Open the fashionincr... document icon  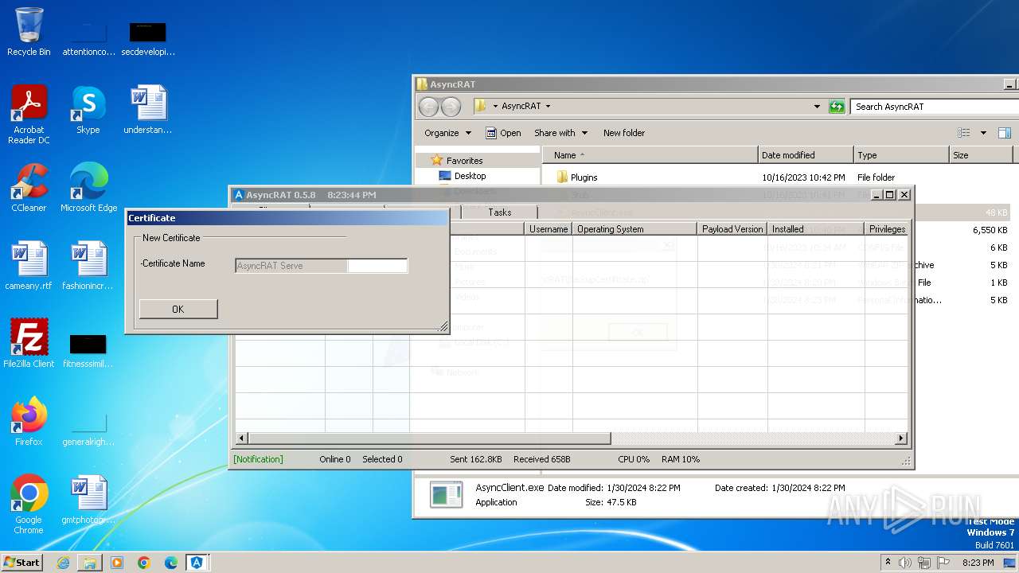pos(88,266)
